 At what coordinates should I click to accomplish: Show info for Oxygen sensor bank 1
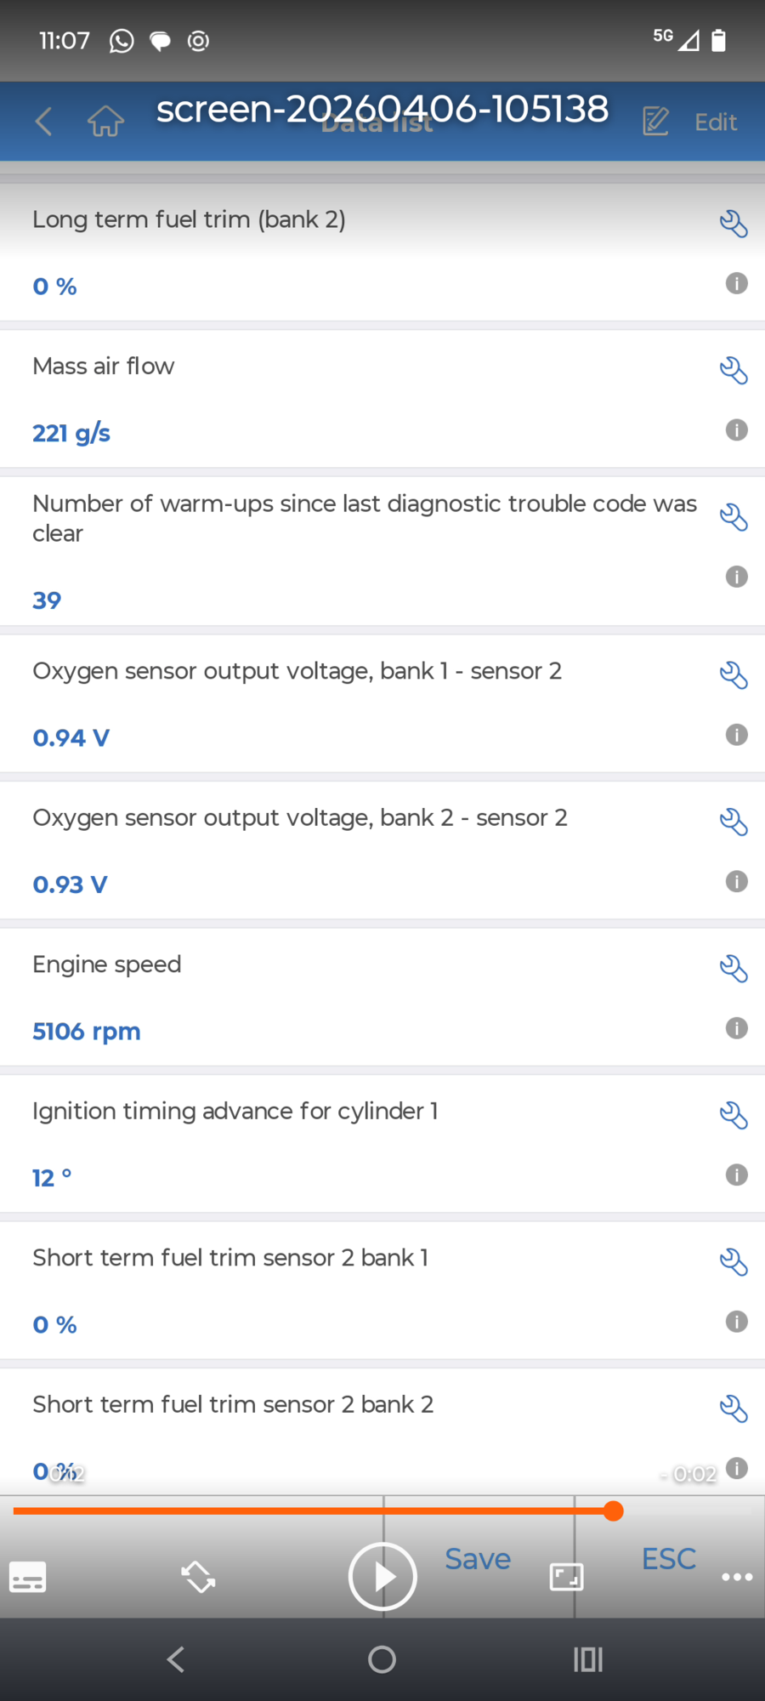(736, 735)
